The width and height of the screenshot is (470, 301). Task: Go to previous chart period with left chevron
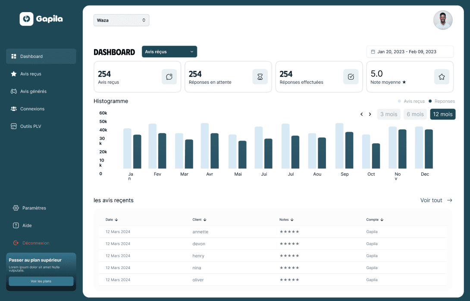[x=361, y=114]
